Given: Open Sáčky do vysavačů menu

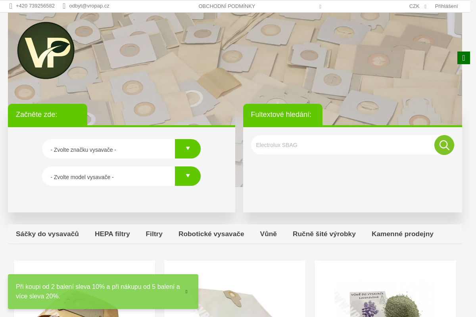Looking at the screenshot, I should (x=47, y=234).
